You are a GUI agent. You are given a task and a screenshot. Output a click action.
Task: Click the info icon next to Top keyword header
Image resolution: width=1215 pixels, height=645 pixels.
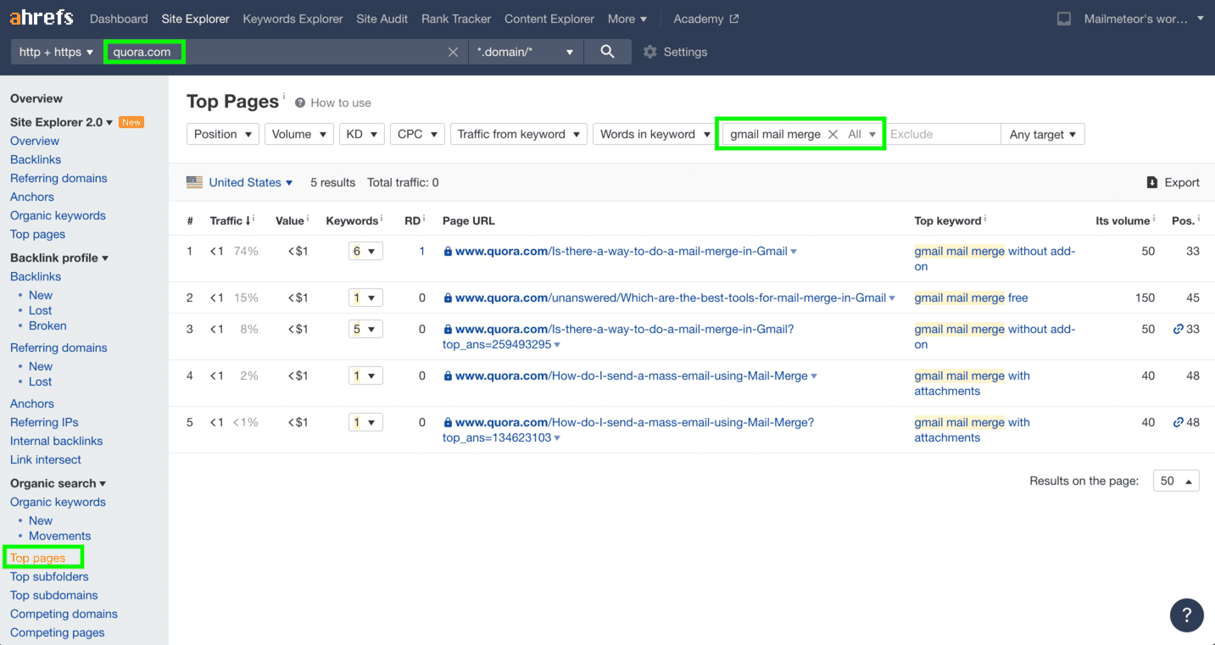click(x=985, y=219)
